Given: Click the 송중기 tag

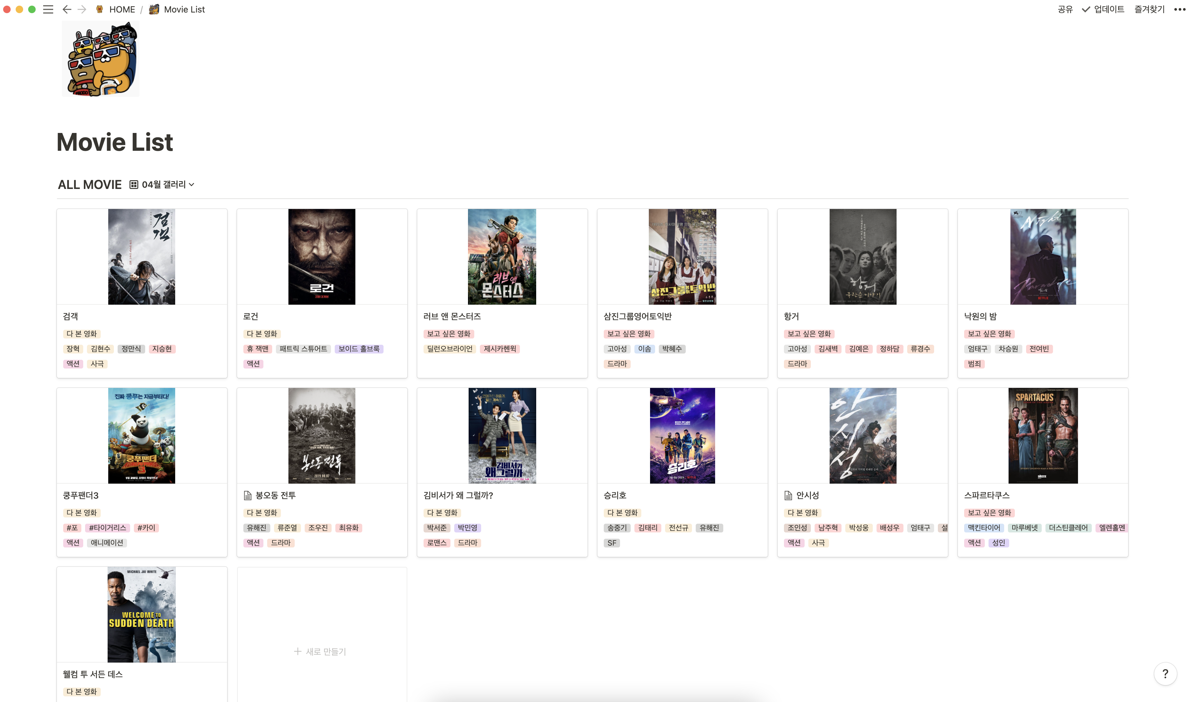Looking at the screenshot, I should [x=617, y=527].
